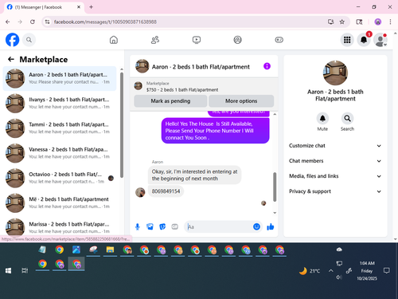Expand Chat members section
This screenshot has height=299, width=398.
click(335, 161)
